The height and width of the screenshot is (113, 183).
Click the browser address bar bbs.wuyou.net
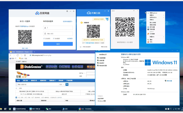tap(42, 55)
